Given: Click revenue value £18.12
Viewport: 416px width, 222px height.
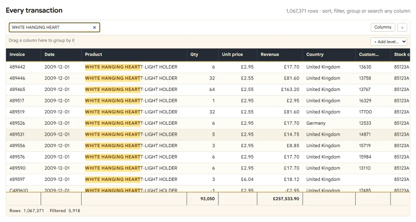Looking at the screenshot, I should tap(292, 179).
